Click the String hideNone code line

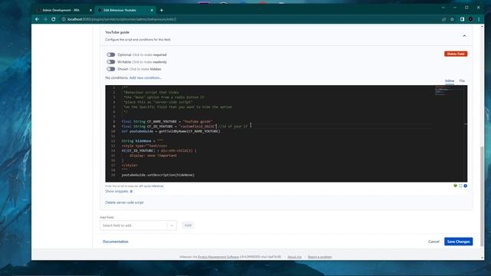point(143,141)
